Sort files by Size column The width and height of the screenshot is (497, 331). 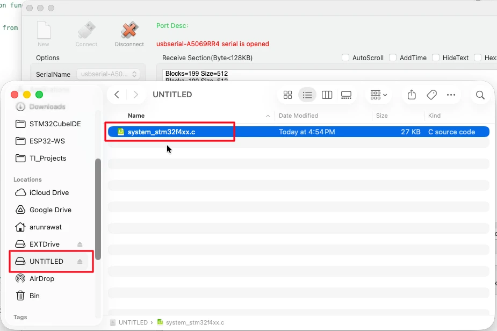point(381,116)
